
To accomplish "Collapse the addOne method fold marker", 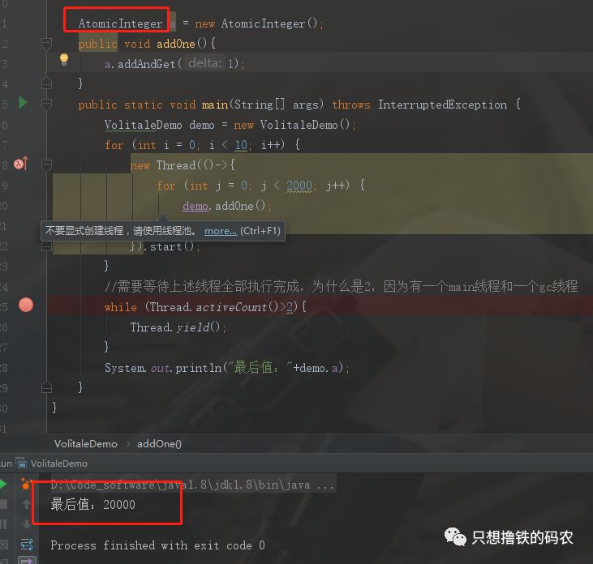I will click(x=46, y=44).
